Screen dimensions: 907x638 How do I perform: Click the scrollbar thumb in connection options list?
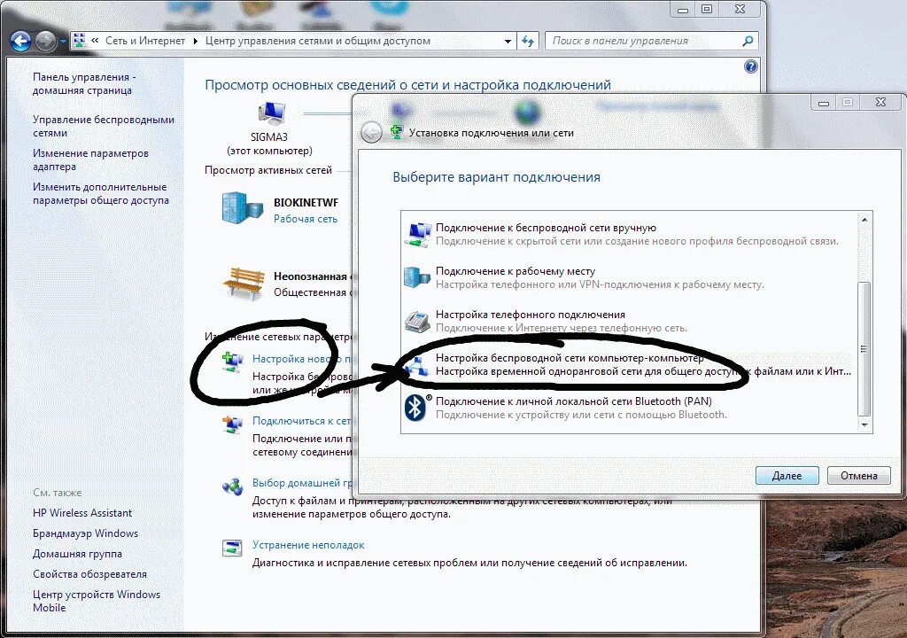click(864, 348)
